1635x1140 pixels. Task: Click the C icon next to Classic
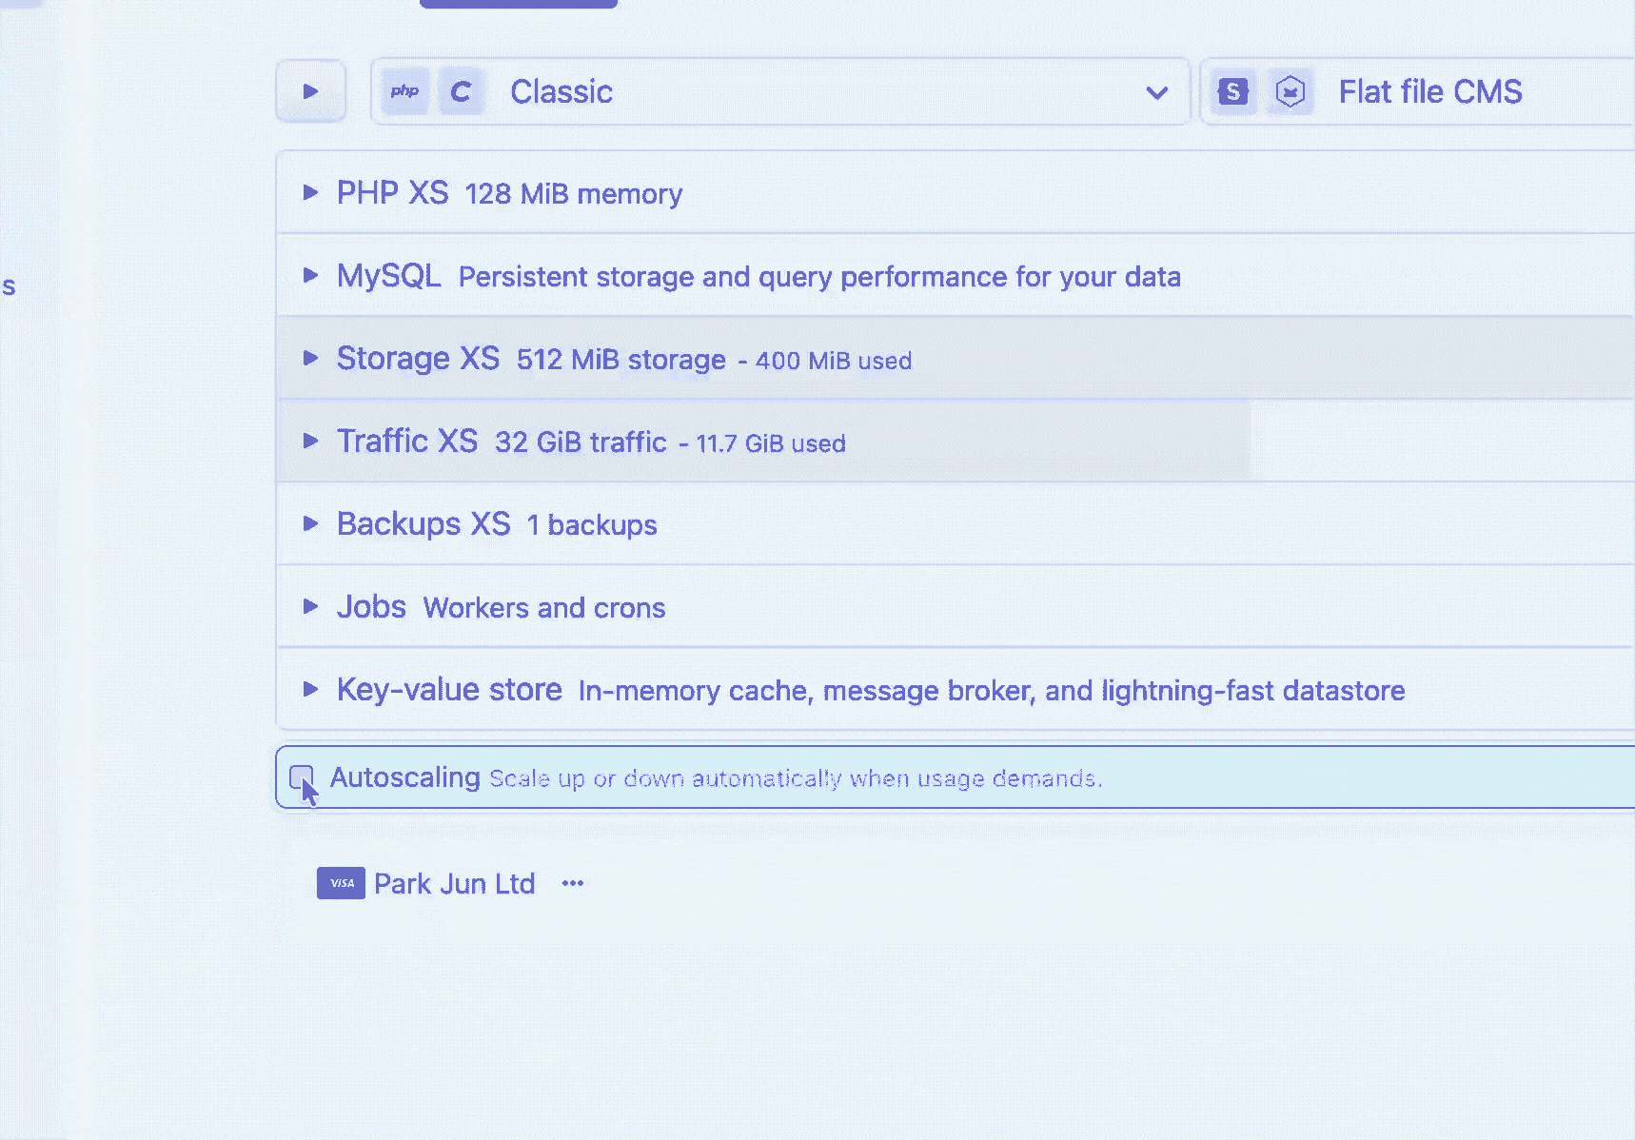point(462,91)
